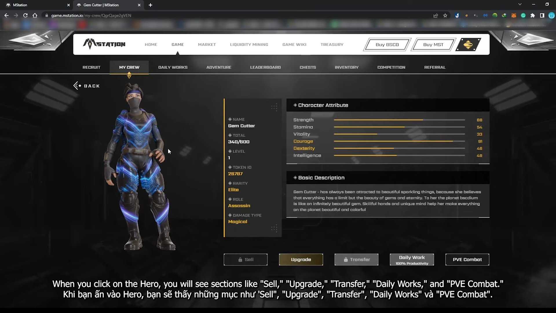Click the Magical damage type value
This screenshot has width=556, height=313.
[x=238, y=221]
